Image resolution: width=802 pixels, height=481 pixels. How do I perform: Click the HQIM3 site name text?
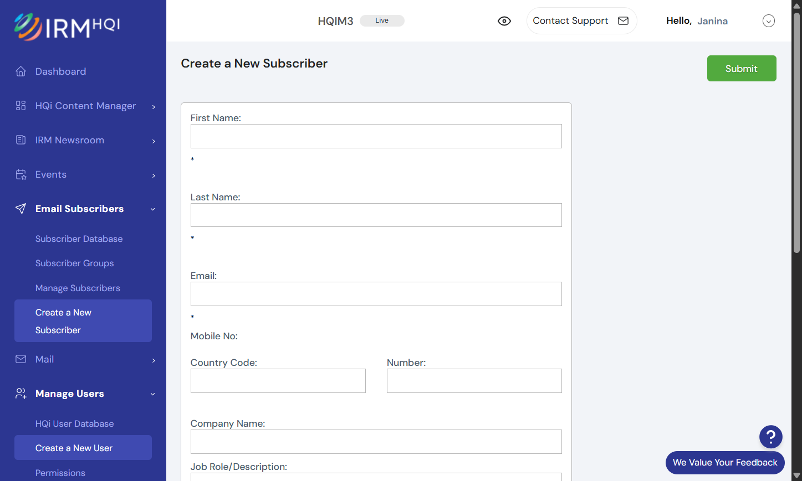pyautogui.click(x=335, y=21)
